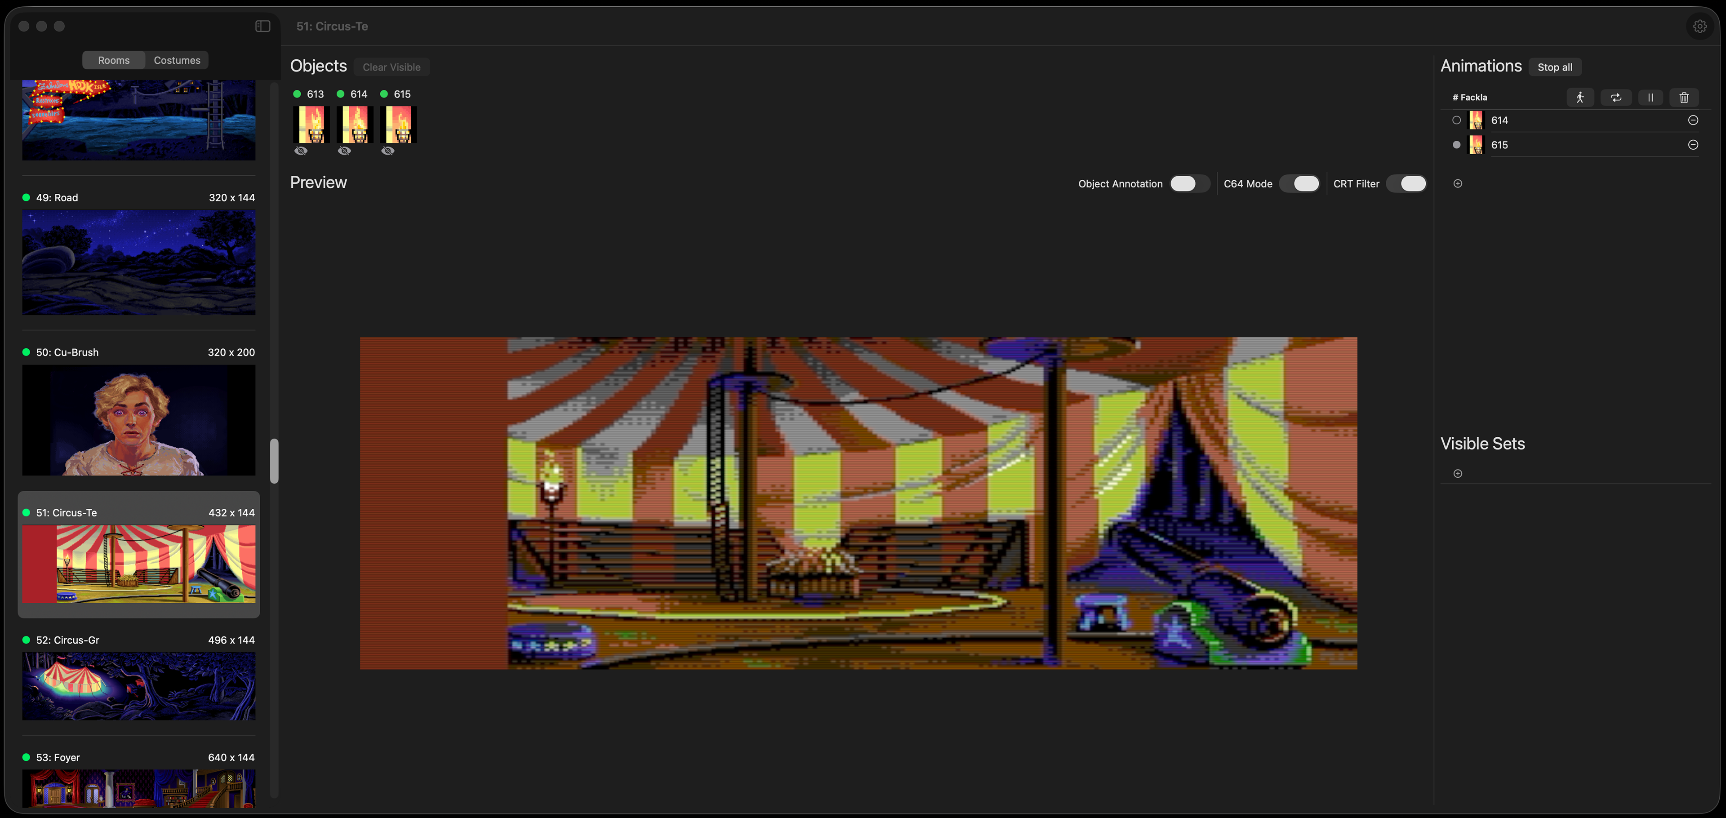Toggle the C64 Mode switch
This screenshot has width=1726, height=818.
point(1299,183)
